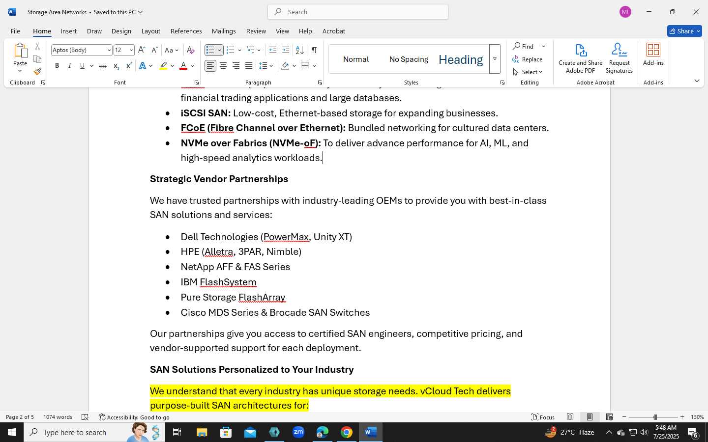
Task: Decrease indent icon
Action: pos(273,50)
